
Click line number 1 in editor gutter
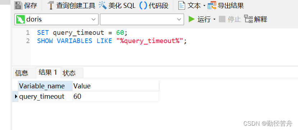(x=28, y=33)
